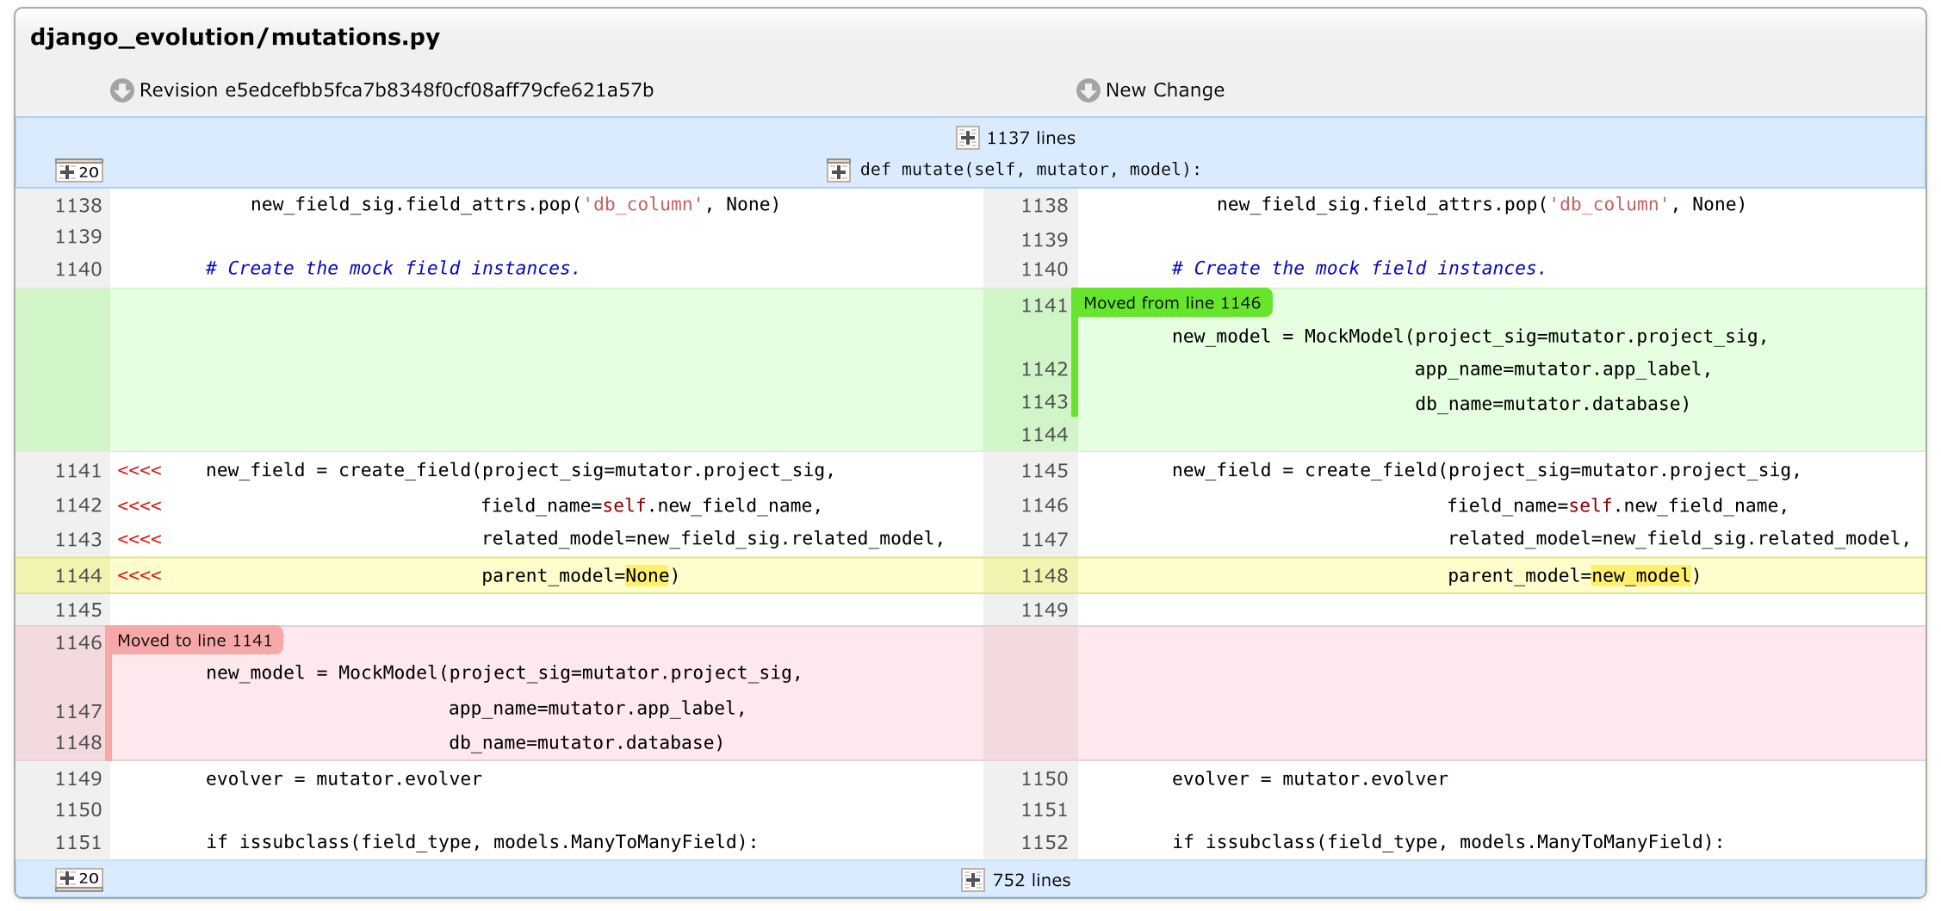Click the download icon beside Revision e5edcefbb5fca7b
This screenshot has height=911, width=1941.
(121, 90)
